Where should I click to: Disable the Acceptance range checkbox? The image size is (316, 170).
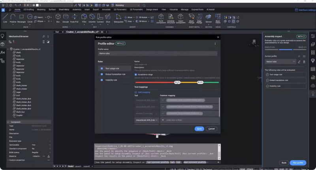(x=136, y=74)
